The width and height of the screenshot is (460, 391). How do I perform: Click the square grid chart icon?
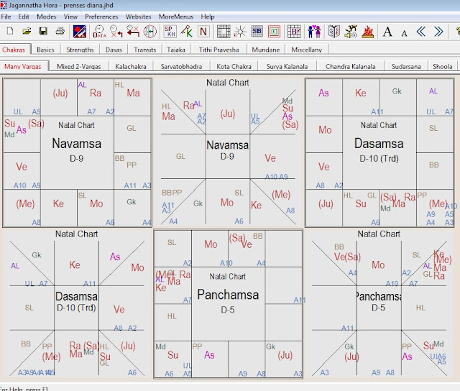(x=224, y=32)
